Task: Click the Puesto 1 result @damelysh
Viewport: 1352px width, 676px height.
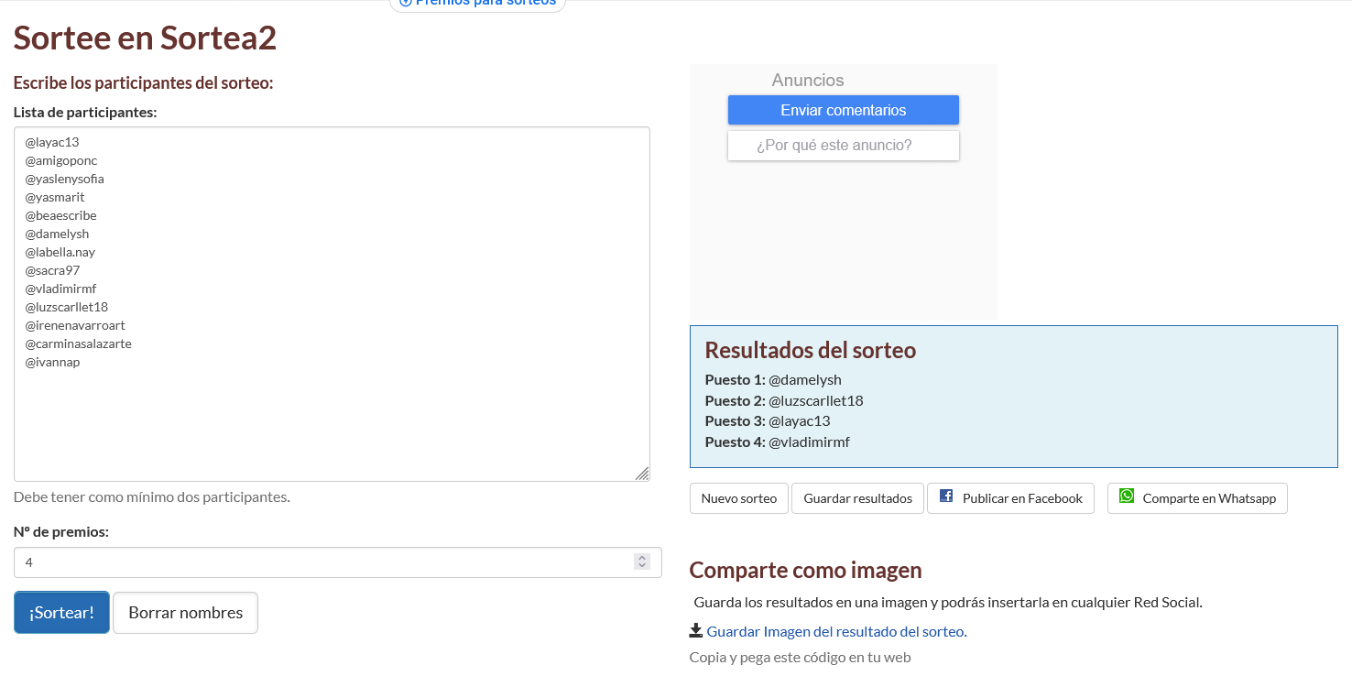Action: (805, 379)
